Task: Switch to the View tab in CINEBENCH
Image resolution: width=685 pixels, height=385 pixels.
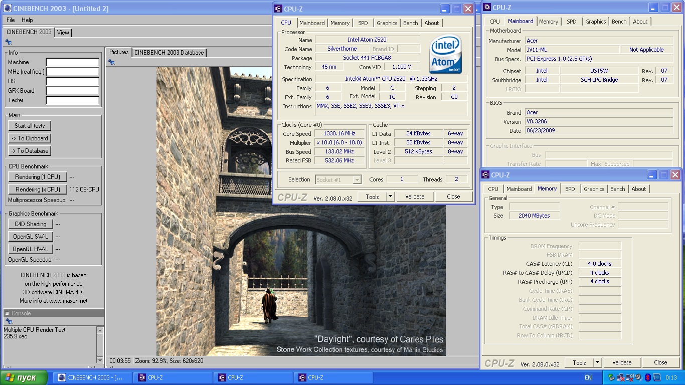Action: coord(63,32)
